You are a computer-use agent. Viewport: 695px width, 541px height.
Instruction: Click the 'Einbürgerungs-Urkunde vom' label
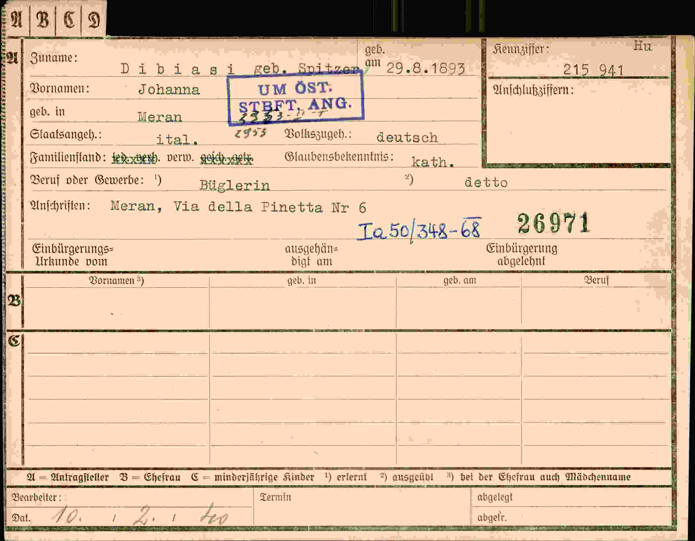click(x=72, y=255)
